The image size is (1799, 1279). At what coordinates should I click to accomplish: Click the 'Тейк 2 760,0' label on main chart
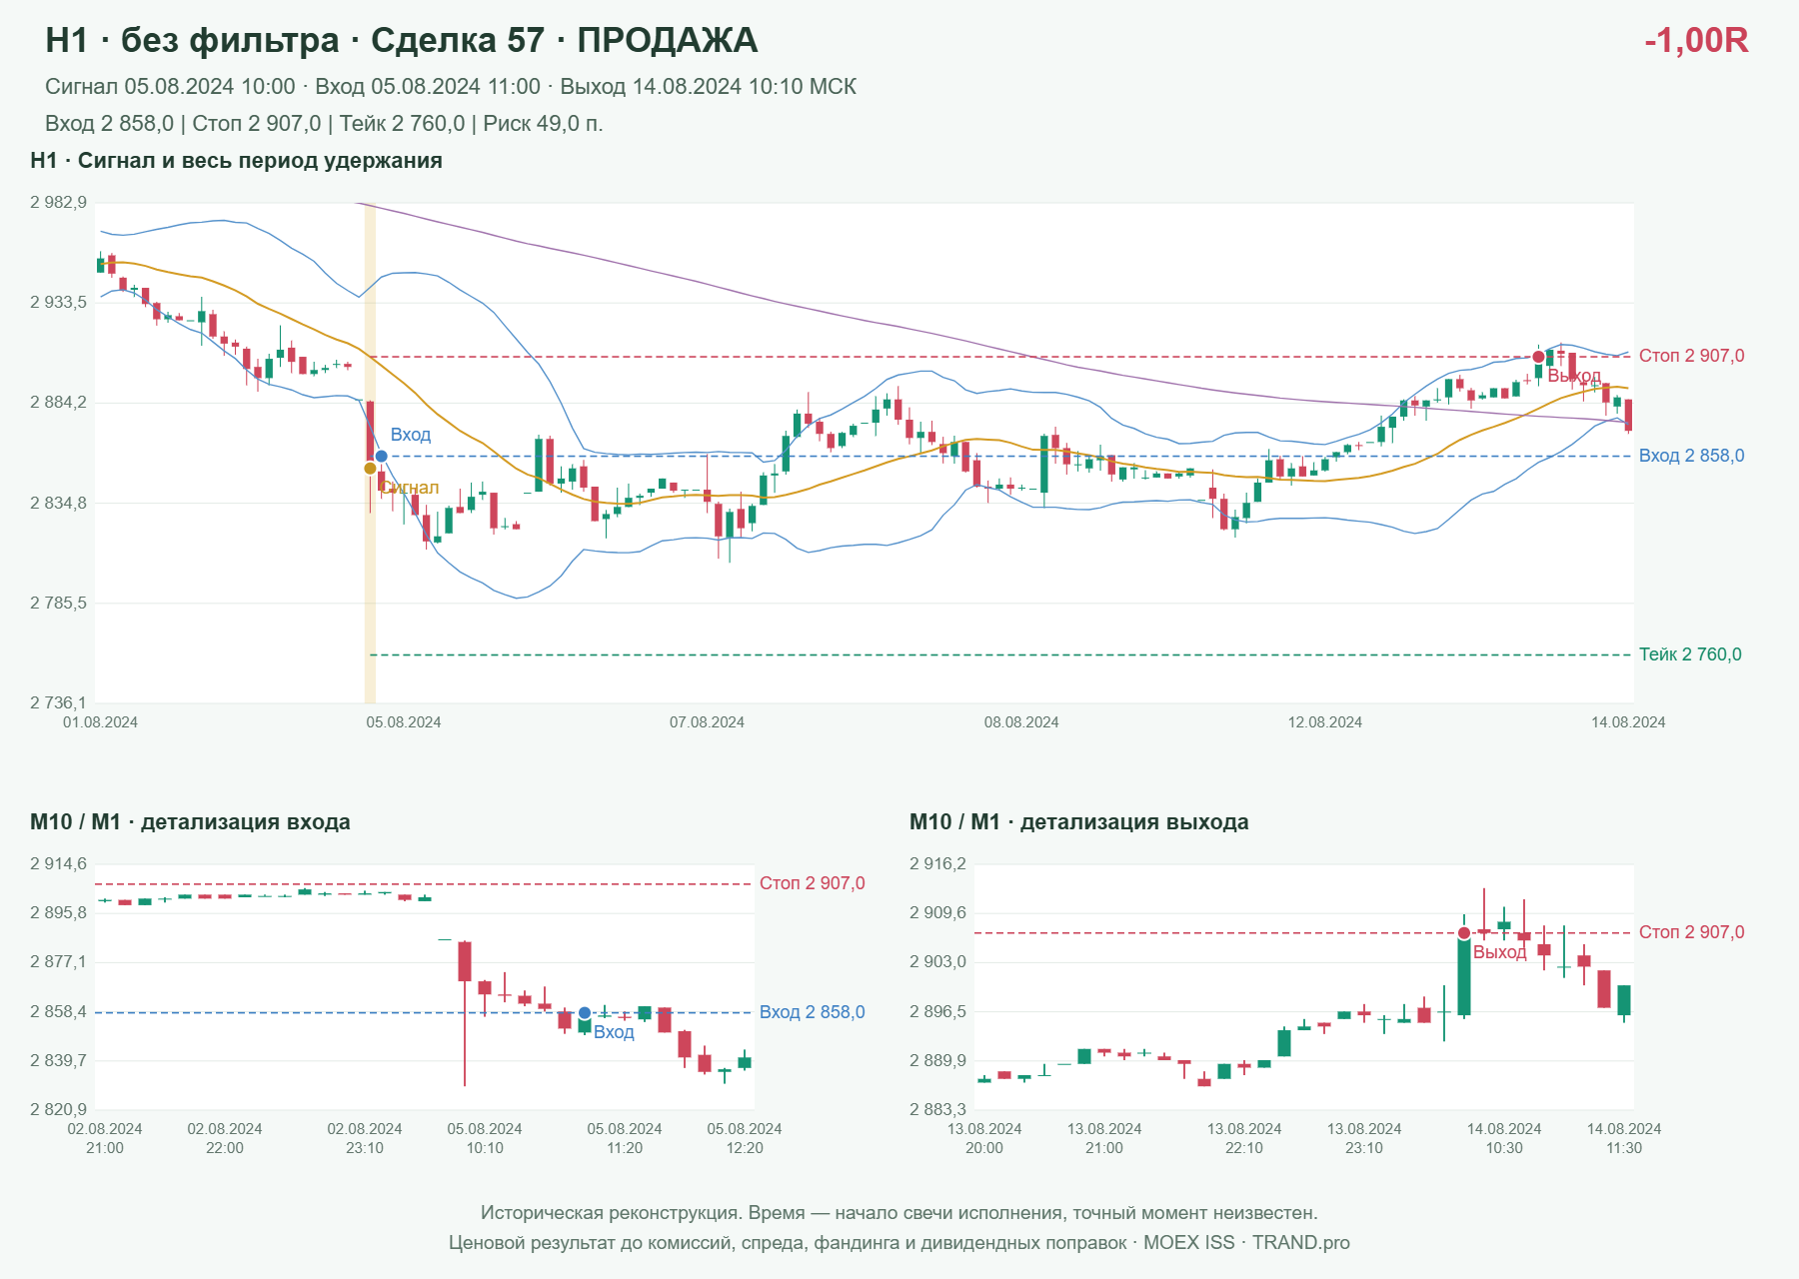click(1690, 654)
